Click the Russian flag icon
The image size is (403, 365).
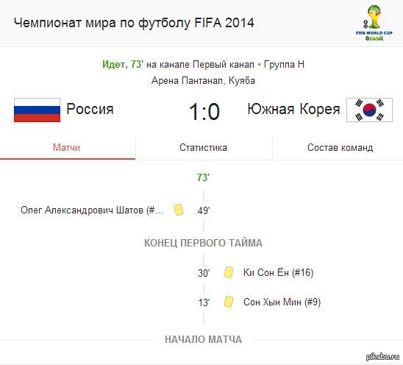click(x=38, y=110)
